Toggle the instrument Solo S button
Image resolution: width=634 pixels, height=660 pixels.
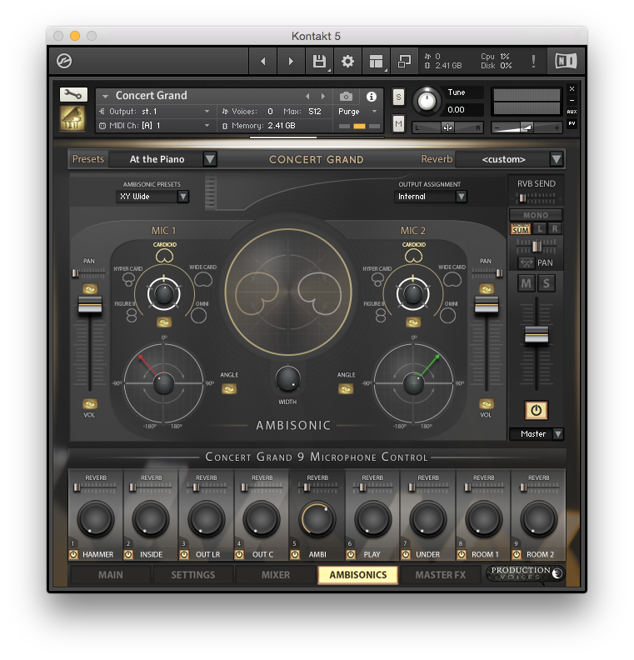coord(398,97)
